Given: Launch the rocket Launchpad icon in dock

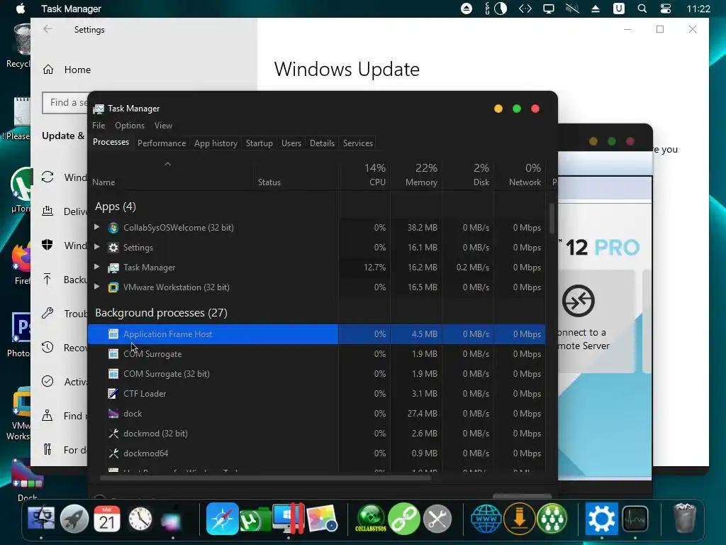Looking at the screenshot, I should coord(74,519).
